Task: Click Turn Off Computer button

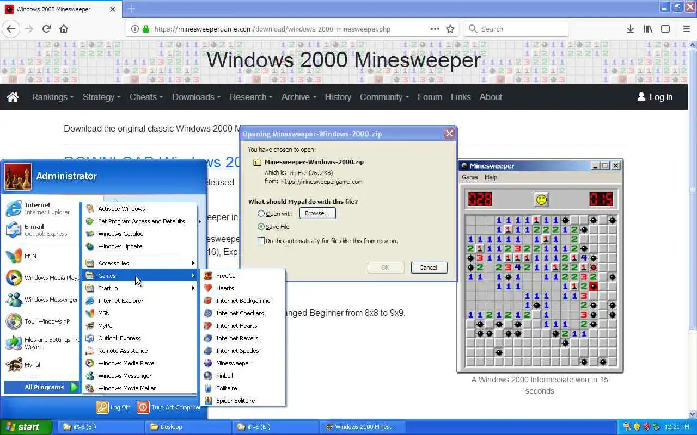Action: (169, 407)
